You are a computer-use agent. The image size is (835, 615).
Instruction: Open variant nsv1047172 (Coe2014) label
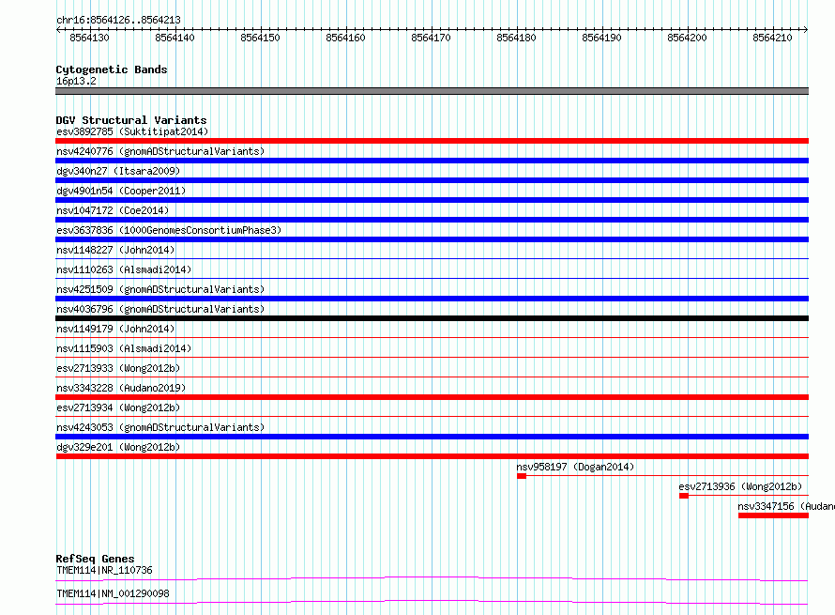[113, 210]
